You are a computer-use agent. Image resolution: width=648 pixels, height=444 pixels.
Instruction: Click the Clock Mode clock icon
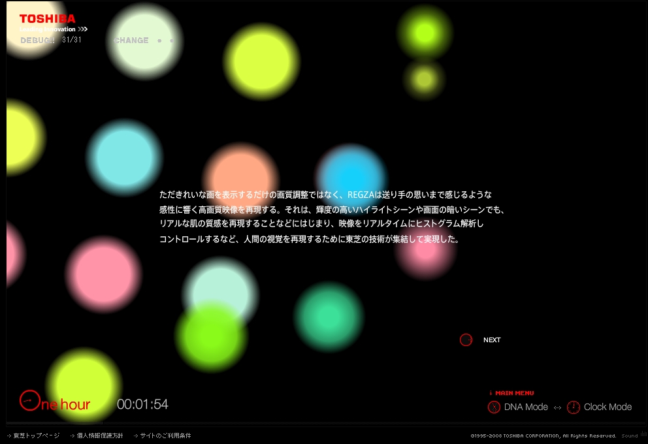[x=573, y=407]
